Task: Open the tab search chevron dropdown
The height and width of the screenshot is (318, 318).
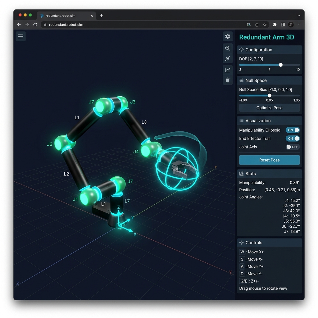Action: coord(299,16)
